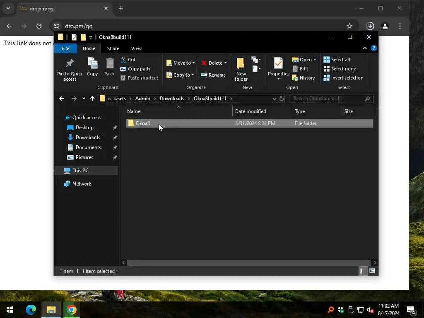This screenshot has height=318, width=424.
Task: Click Copy path in Clipboard group
Action: 135,69
